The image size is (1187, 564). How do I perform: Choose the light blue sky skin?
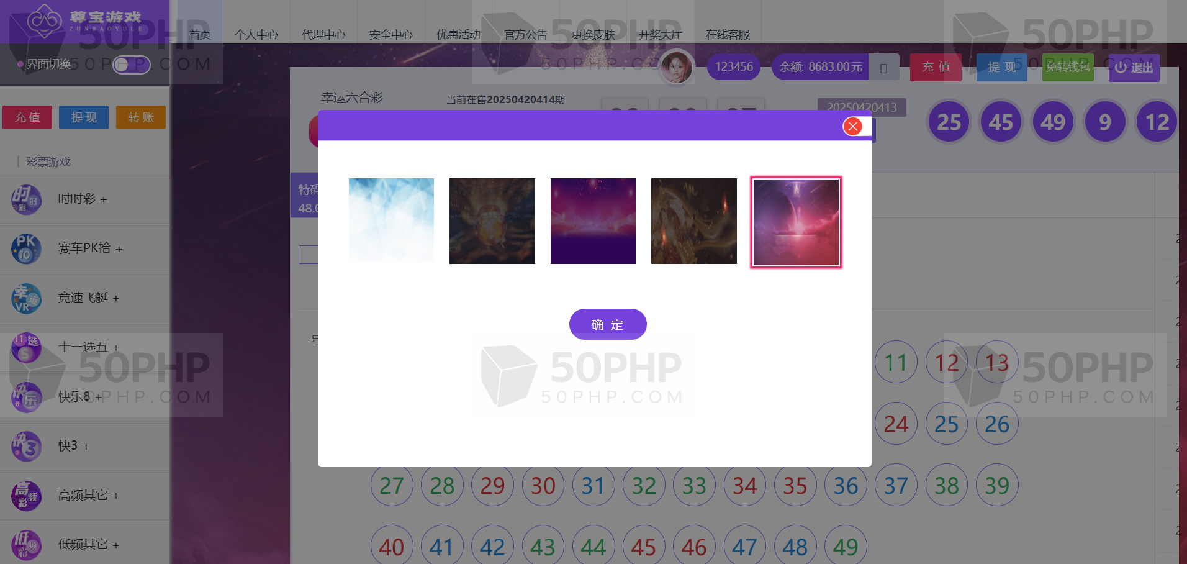[x=391, y=221]
